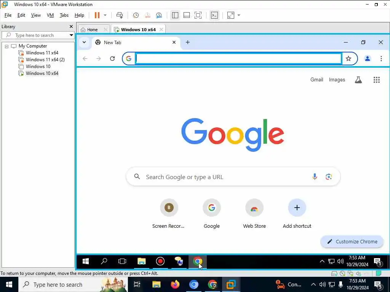Open the Library search dropdown arrow
The image size is (390, 292).
pos(71,35)
